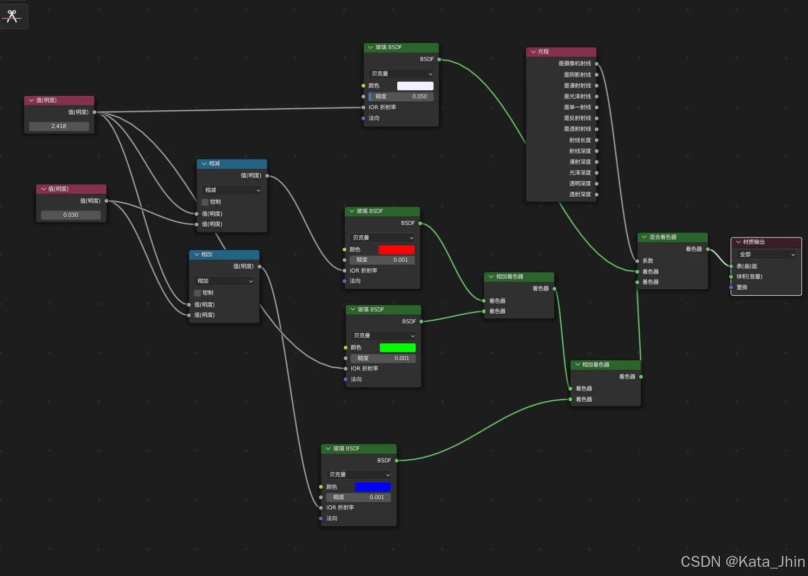808x576 pixels.
Task: Open the 相减 operation dropdown
Action: [232, 190]
